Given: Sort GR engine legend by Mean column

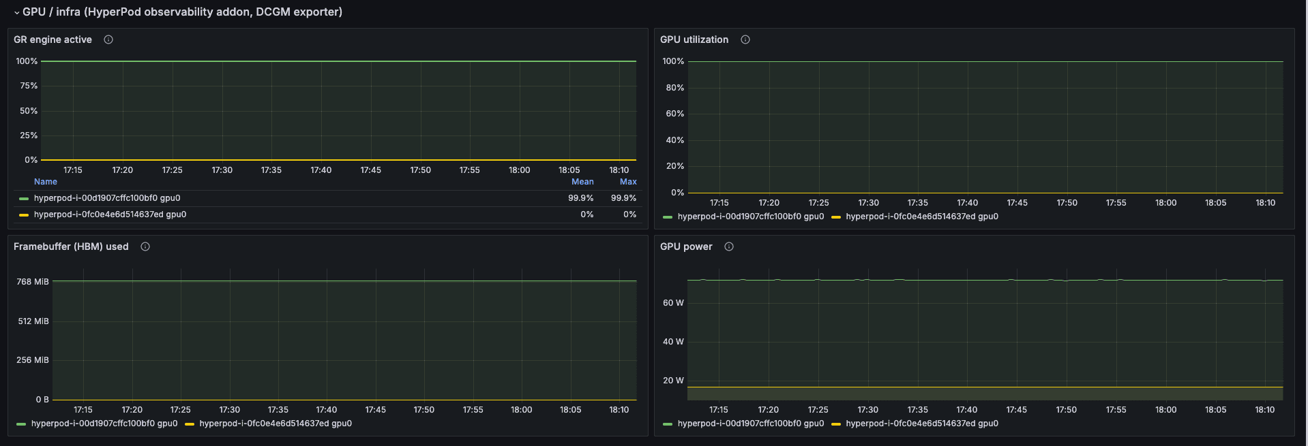Looking at the screenshot, I should point(582,182).
